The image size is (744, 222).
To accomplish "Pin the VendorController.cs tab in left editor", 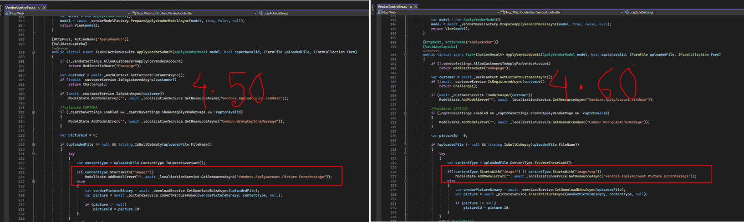I will coord(40,7).
